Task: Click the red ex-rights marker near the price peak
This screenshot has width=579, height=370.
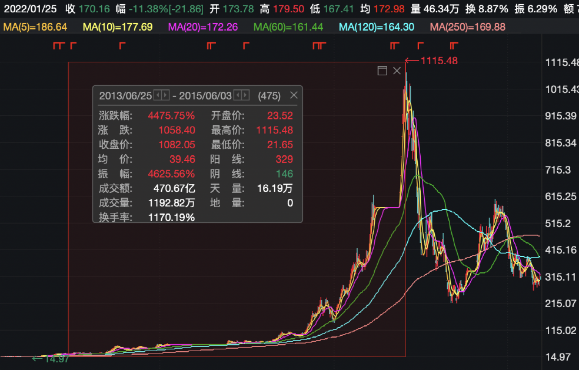Action: [394, 44]
